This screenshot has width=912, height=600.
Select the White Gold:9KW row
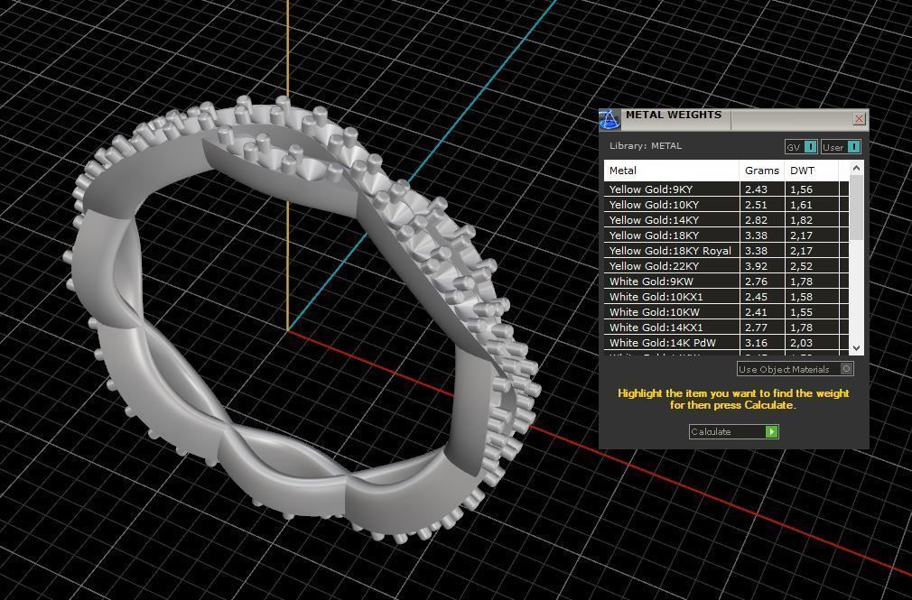[x=727, y=282]
